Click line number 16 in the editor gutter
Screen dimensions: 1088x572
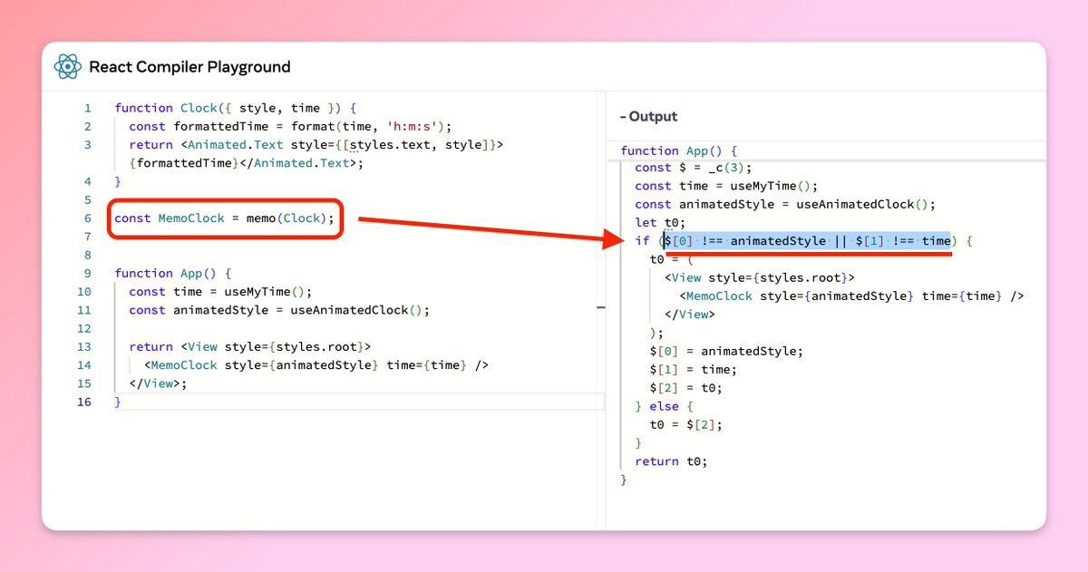tap(84, 402)
